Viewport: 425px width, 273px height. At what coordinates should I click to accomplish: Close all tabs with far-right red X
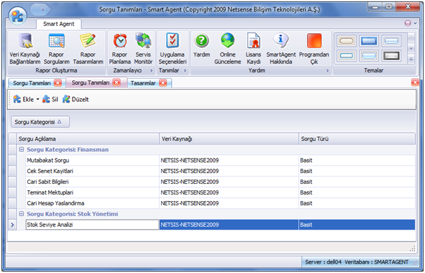click(x=415, y=83)
